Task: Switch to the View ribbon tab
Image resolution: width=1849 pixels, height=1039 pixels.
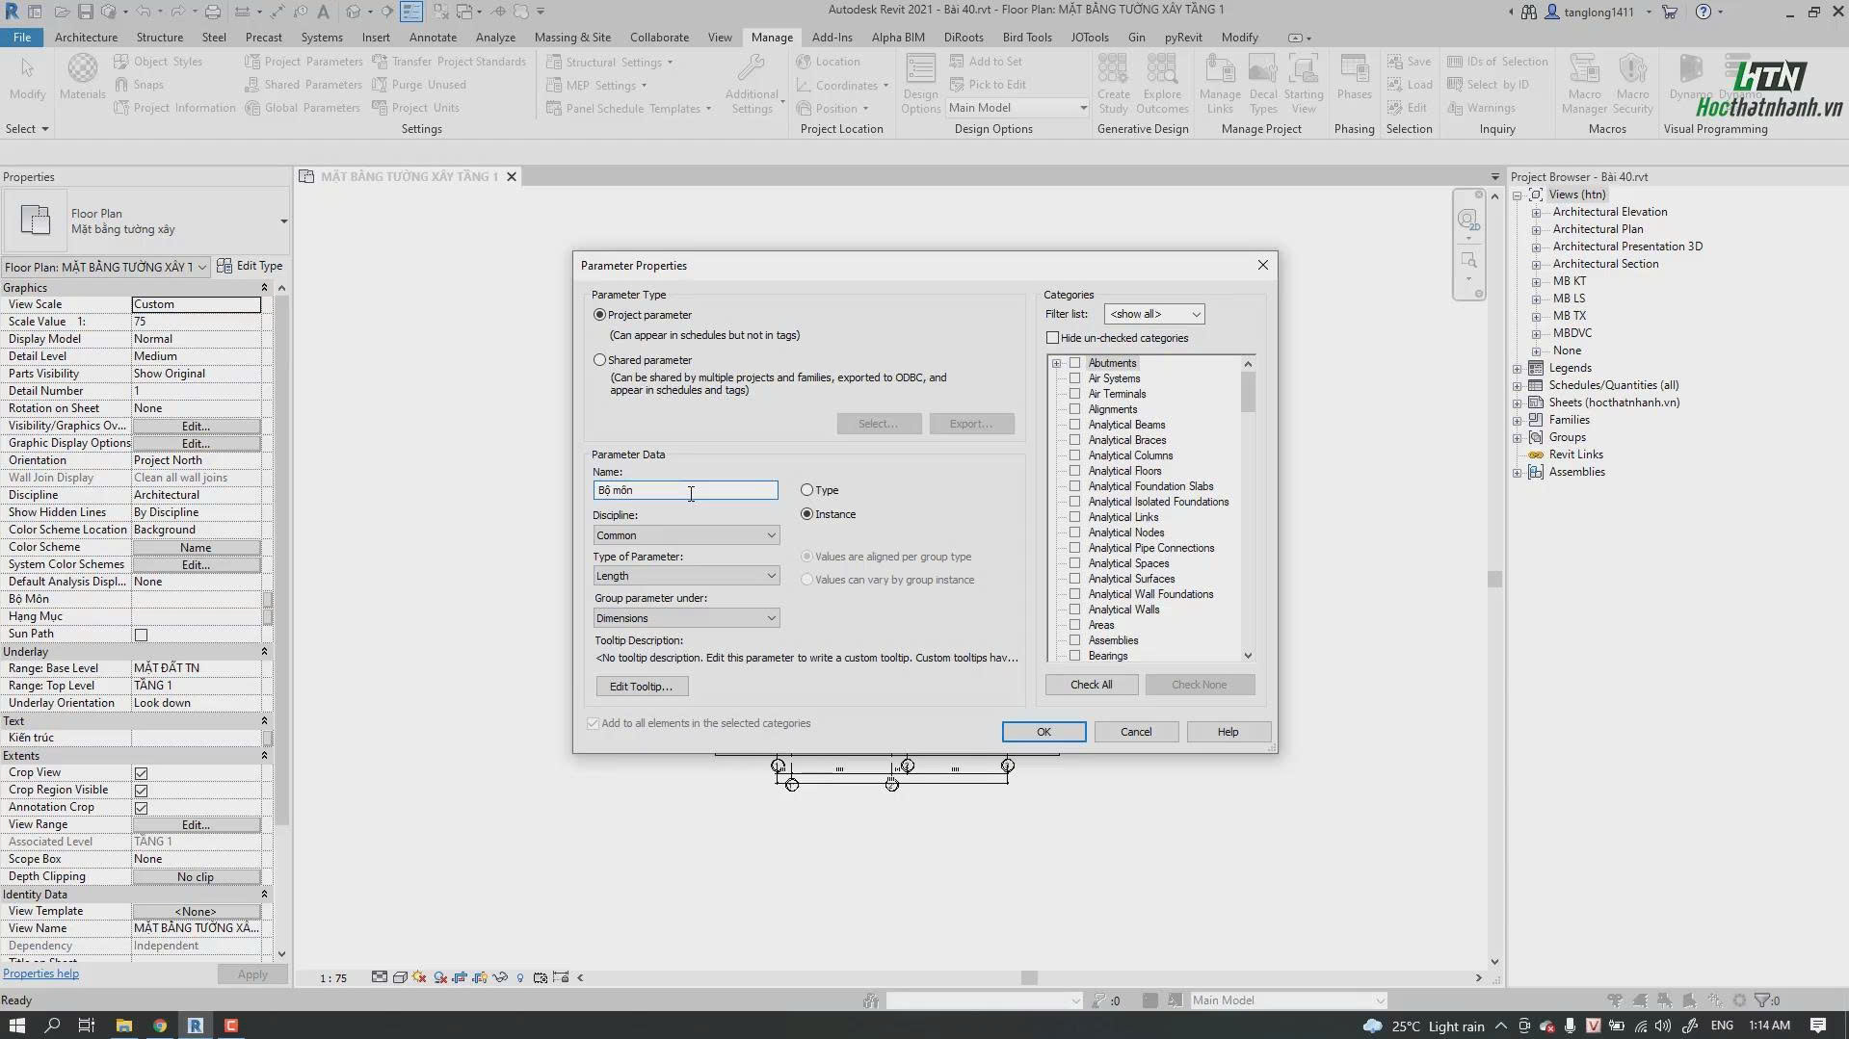Action: 720,38
